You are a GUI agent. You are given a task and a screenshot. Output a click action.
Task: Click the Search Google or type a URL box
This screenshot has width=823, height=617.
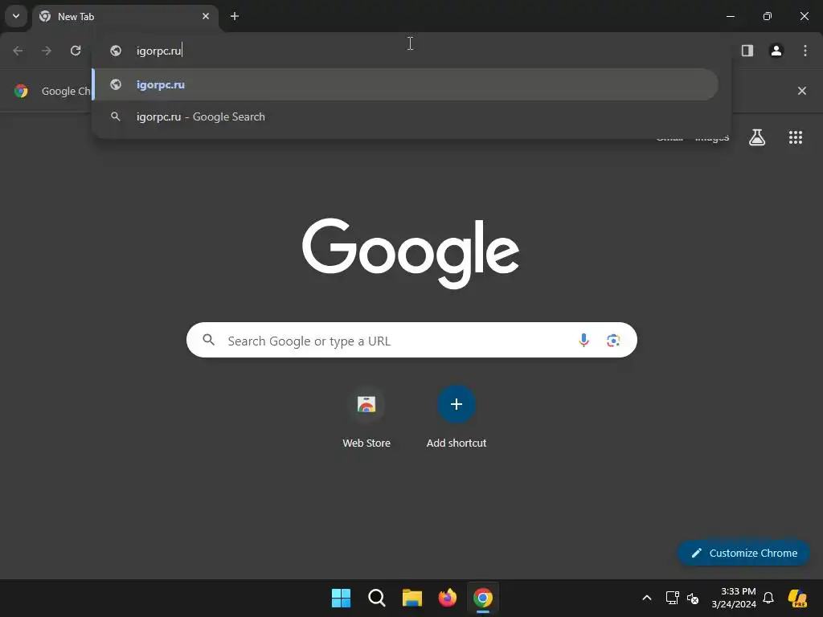click(411, 340)
